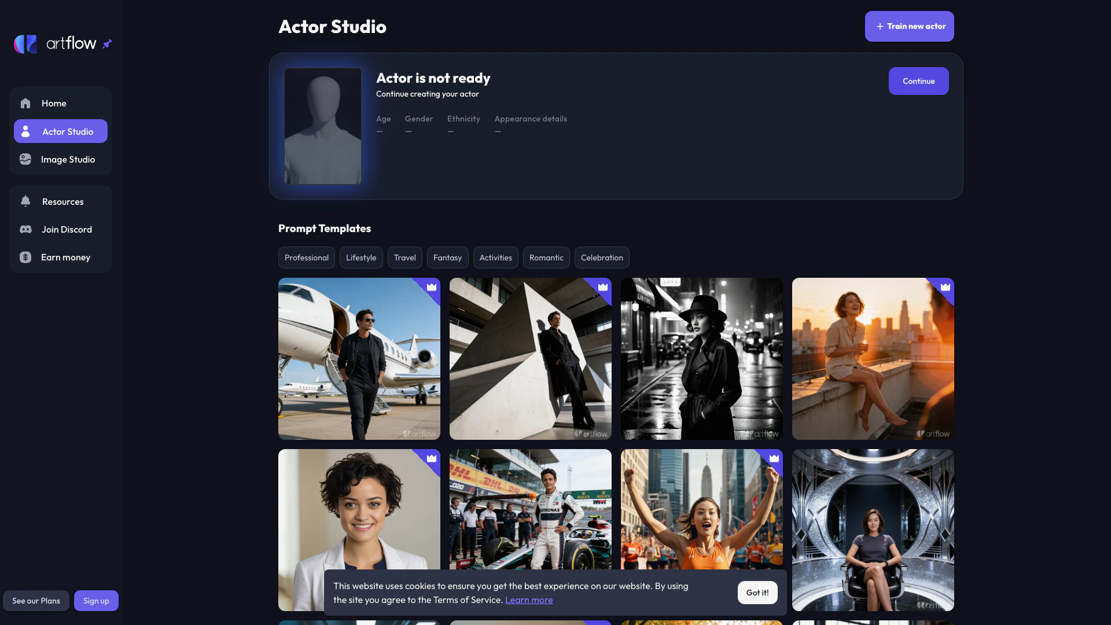The image size is (1111, 625).
Task: Click the artflow logo icon
Action: pos(25,44)
